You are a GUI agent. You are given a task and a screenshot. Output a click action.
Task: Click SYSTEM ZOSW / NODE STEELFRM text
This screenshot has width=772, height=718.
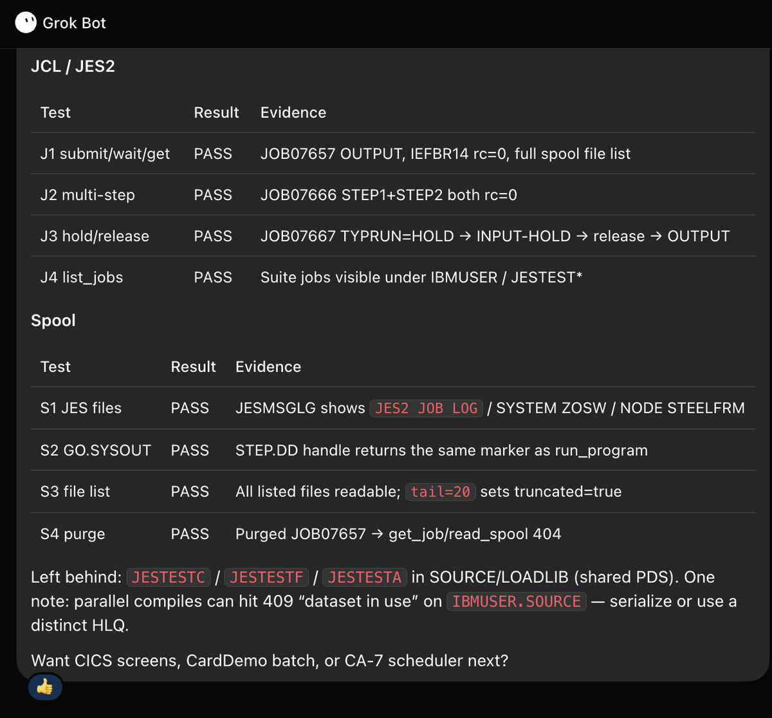[x=620, y=408]
